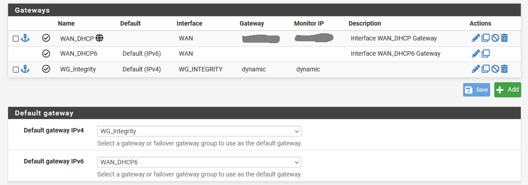Edit the WAN_DHCP6 gateway
The height and width of the screenshot is (185, 528).
(x=476, y=53)
